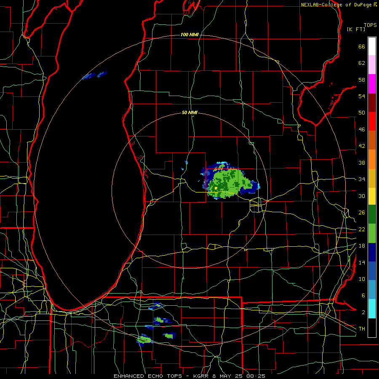This screenshot has height=379, width=379.
Task: Select the cyan legend swatch
Action: click(372, 309)
